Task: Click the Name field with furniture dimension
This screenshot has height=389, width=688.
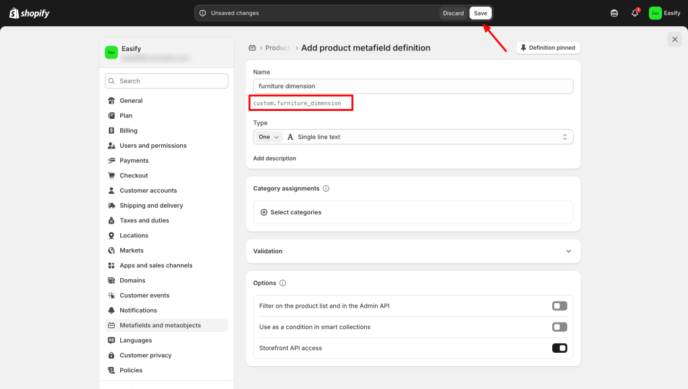Action: tap(413, 86)
